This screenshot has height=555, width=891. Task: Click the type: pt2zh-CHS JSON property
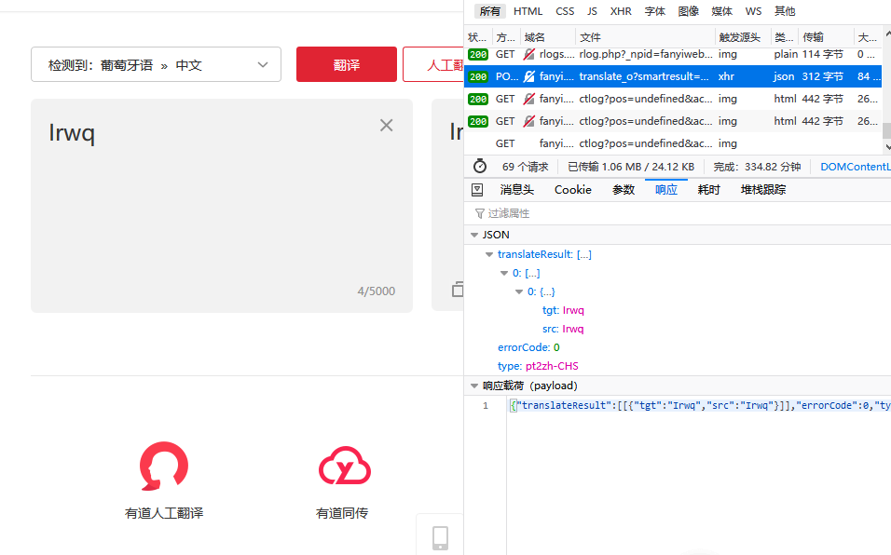click(538, 366)
